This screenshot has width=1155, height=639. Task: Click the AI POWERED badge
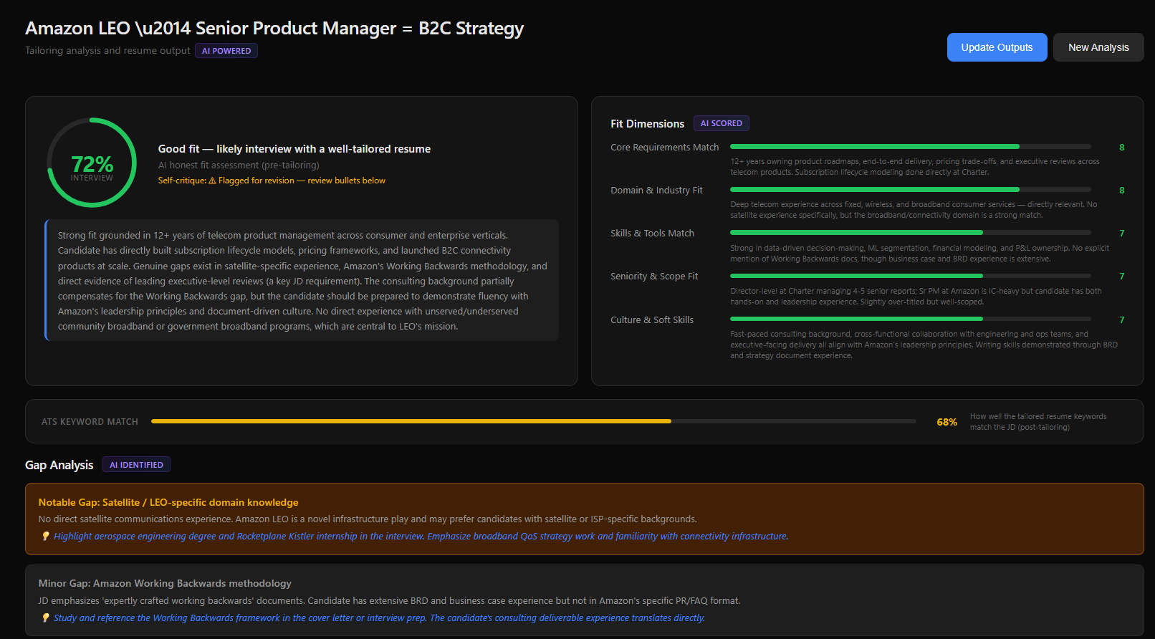click(226, 51)
